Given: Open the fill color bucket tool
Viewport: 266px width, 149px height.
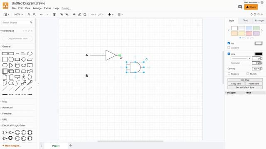Looking at the screenshot, I should [74, 14].
